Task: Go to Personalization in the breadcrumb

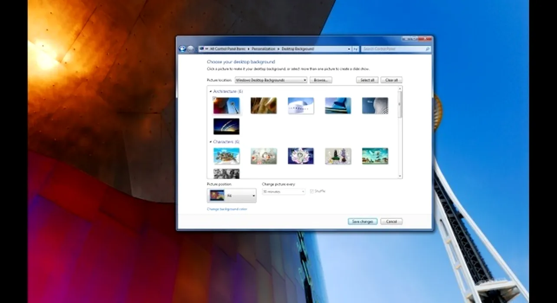Action: pyautogui.click(x=264, y=49)
